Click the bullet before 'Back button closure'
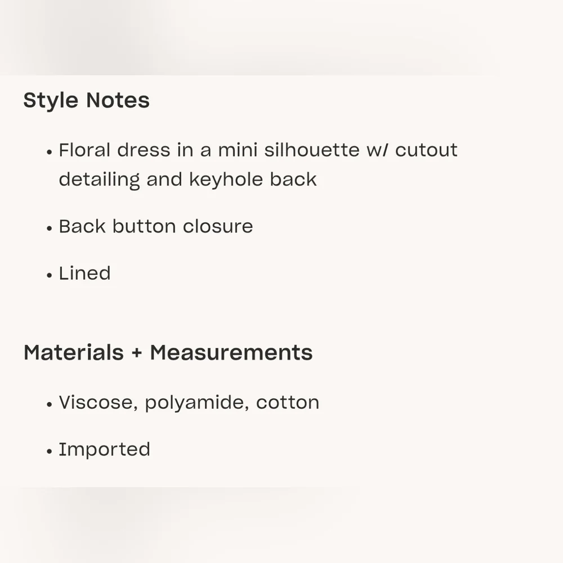The width and height of the screenshot is (563, 563). click(x=50, y=229)
